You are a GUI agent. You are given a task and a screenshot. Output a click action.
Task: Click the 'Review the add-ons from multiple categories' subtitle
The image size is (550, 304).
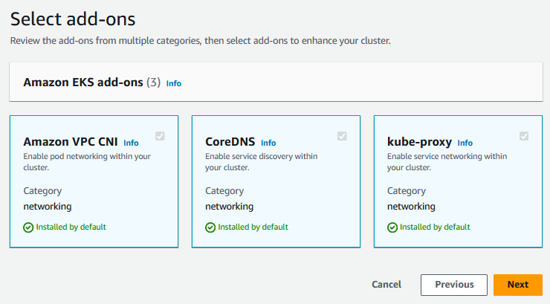click(200, 41)
